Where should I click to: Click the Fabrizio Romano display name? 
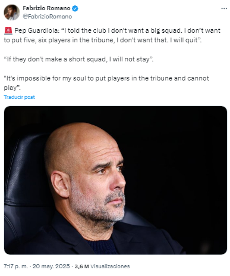tap(46, 8)
